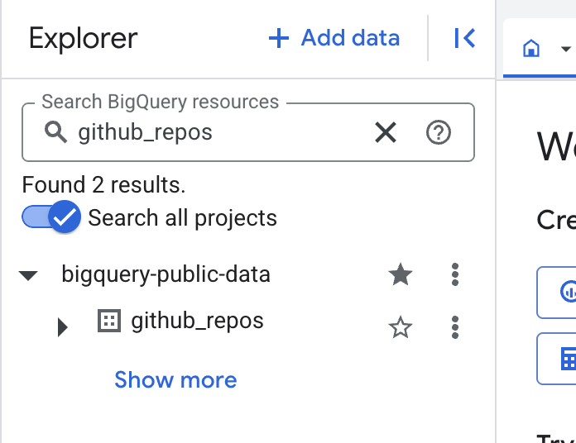Image resolution: width=576 pixels, height=443 pixels.
Task: Open search help question mark icon
Action: (x=439, y=132)
